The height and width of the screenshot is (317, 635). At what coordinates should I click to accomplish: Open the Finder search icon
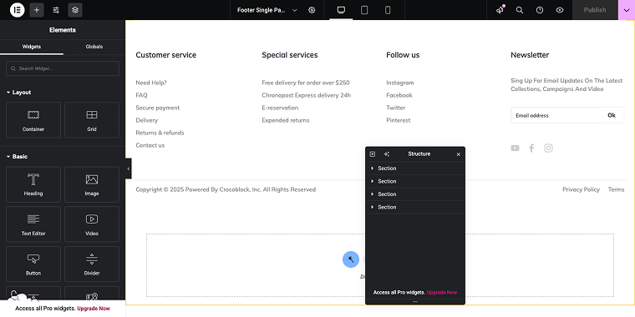520,10
